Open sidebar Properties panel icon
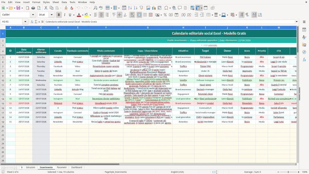 (x=304, y=30)
